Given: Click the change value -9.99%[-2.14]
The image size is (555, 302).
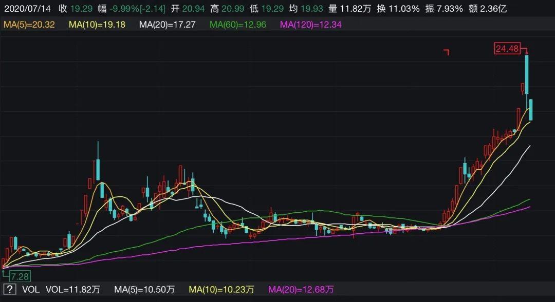Looking at the screenshot, I should 137,9.
